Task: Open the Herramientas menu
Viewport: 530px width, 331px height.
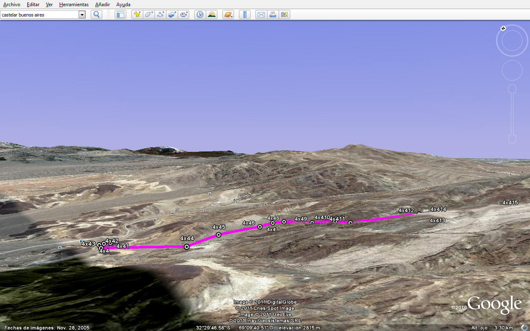Action: pyautogui.click(x=74, y=5)
